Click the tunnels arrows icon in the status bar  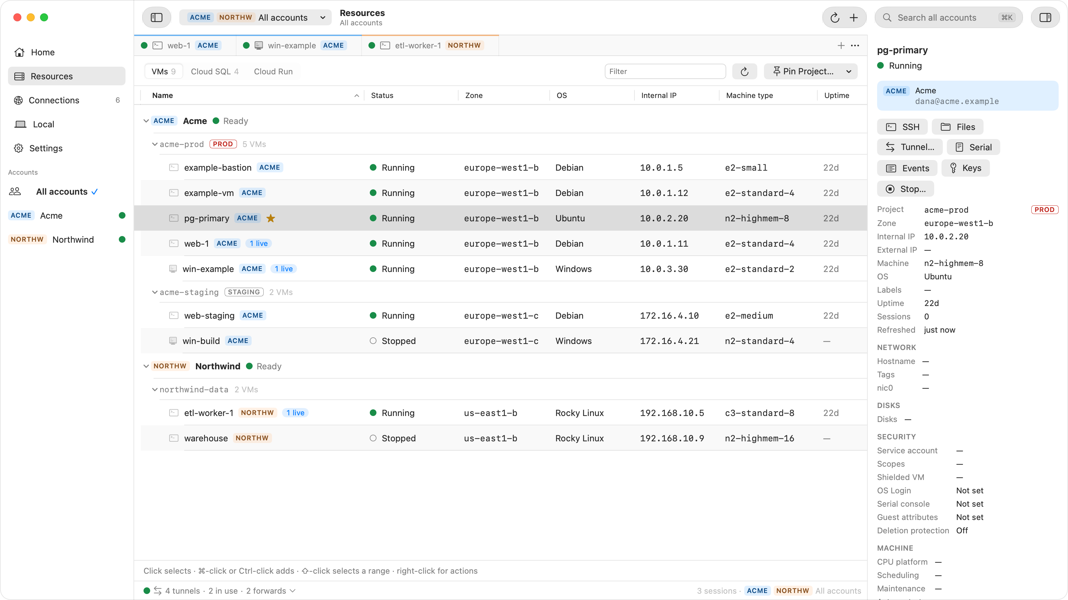(x=158, y=591)
